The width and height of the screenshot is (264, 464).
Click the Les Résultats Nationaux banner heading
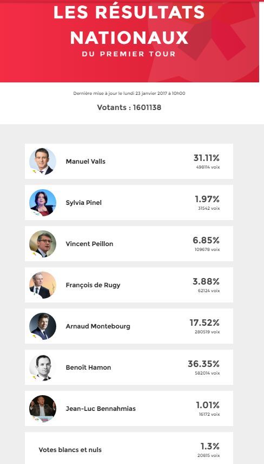click(129, 25)
